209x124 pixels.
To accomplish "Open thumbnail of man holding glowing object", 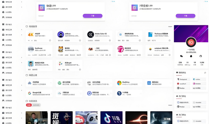I will pyautogui.click(x=37, y=118).
